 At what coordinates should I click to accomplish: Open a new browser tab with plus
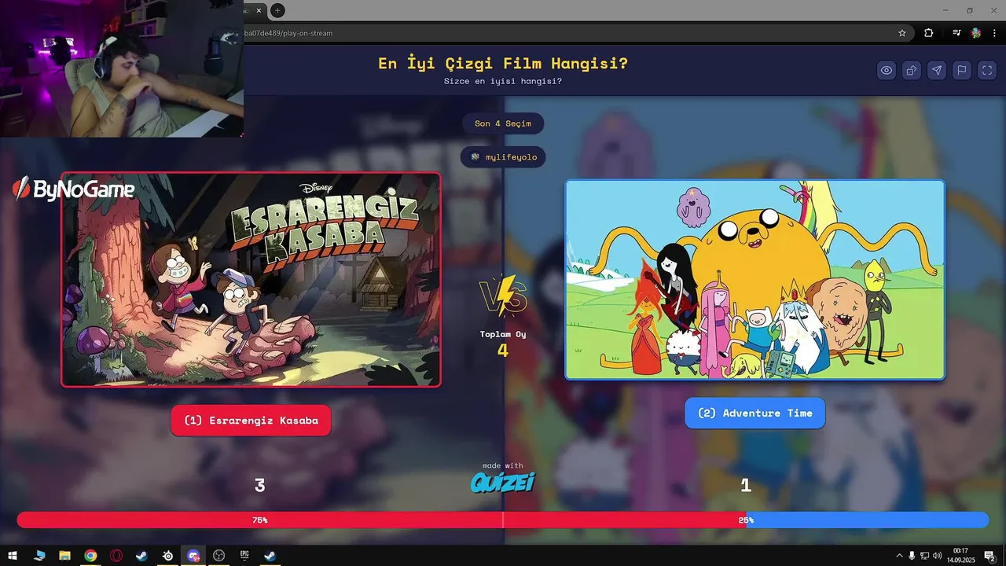277,10
